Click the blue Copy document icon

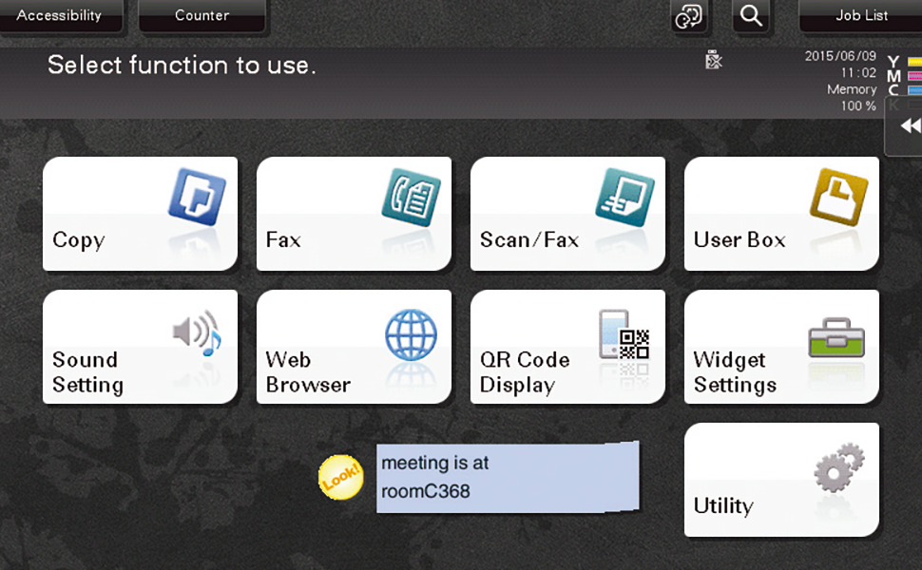(197, 197)
